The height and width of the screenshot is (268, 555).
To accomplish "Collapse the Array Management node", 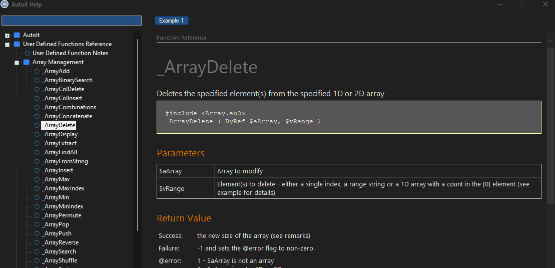I will [17, 63].
